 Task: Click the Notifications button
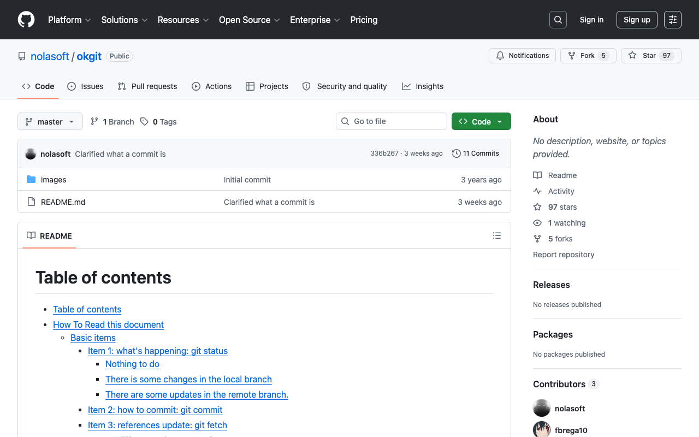(x=523, y=56)
